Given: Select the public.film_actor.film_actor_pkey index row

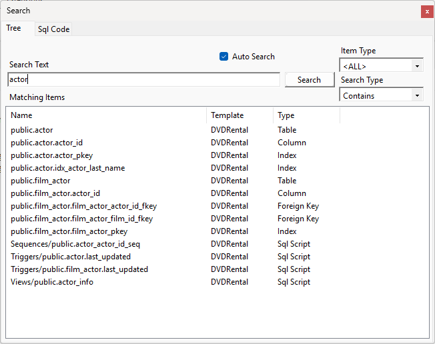Looking at the screenshot, I should coord(69,231).
